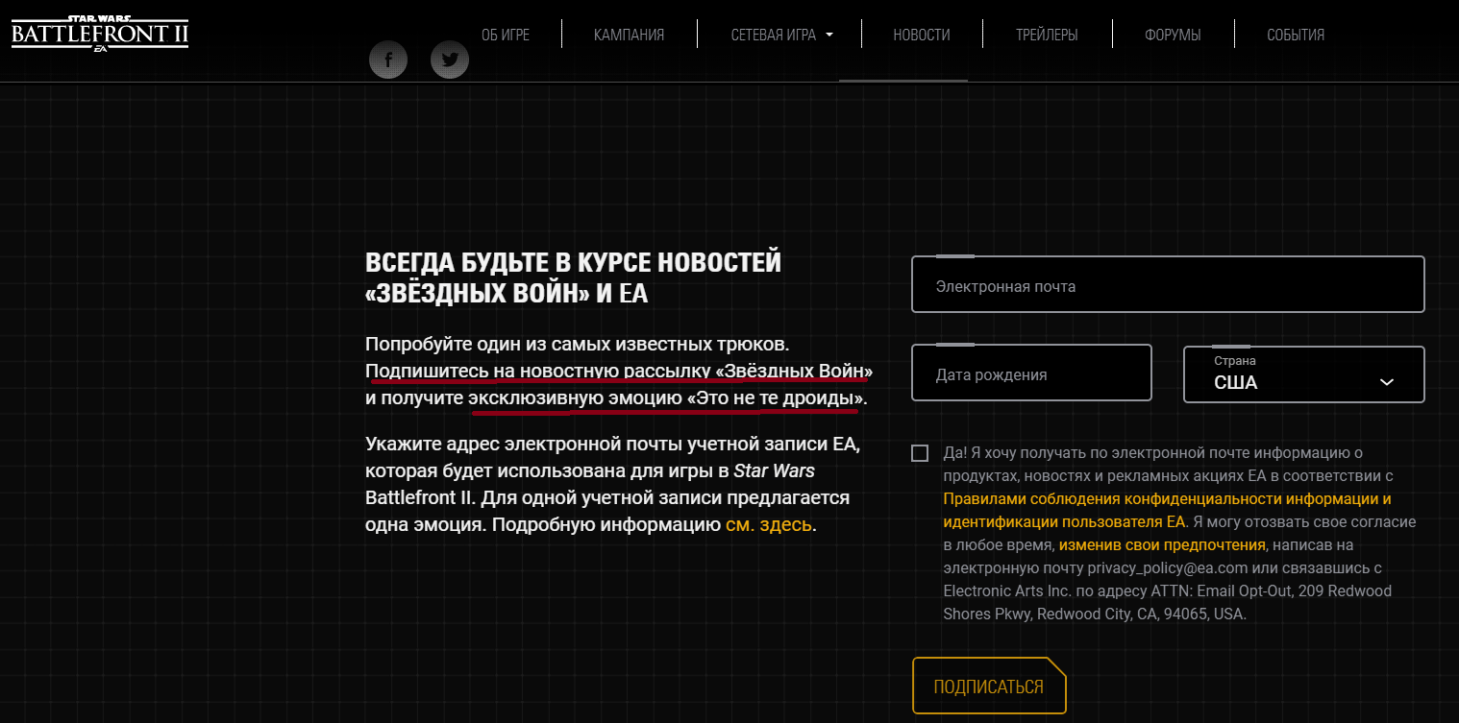Viewport: 1459px width, 723px height.
Task: Follow the см. здесь link
Action: click(x=769, y=525)
